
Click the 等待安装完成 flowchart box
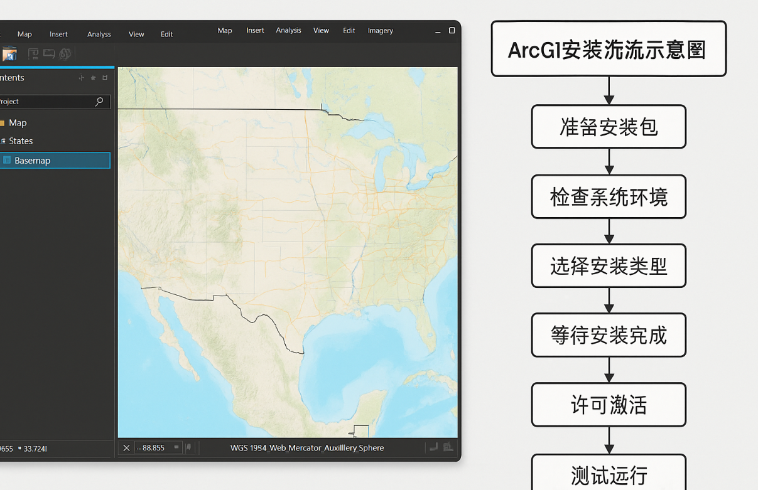(609, 335)
